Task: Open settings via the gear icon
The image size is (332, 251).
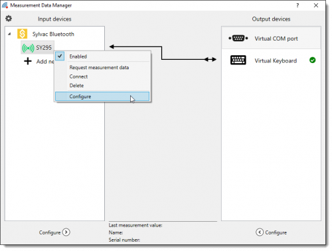Action: pos(9,19)
